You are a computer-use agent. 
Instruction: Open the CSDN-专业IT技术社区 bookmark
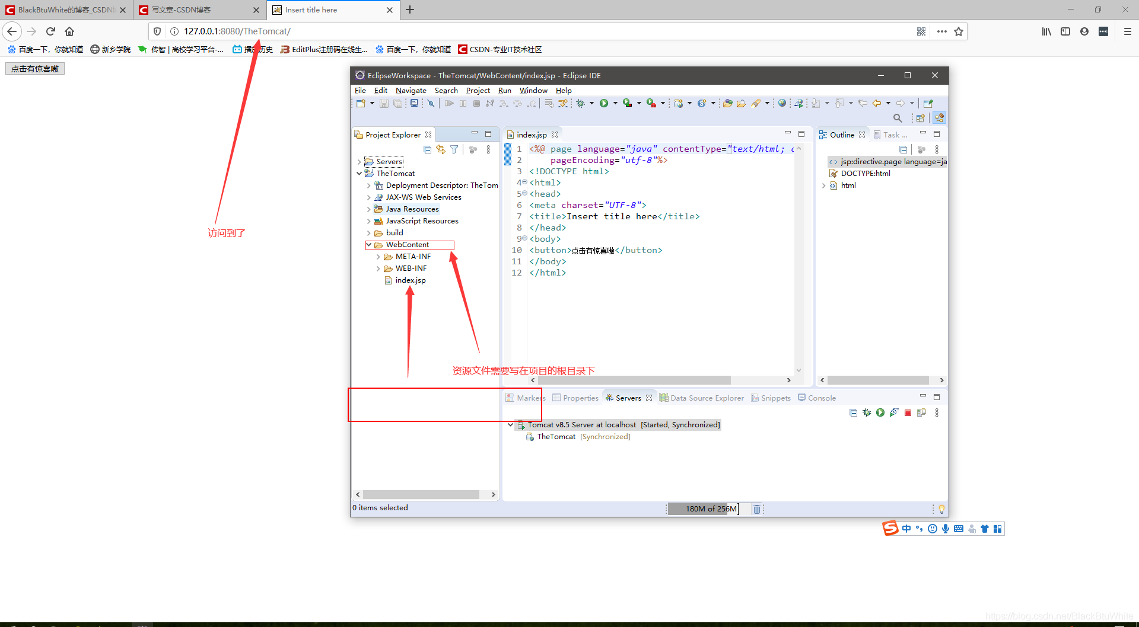coord(500,49)
